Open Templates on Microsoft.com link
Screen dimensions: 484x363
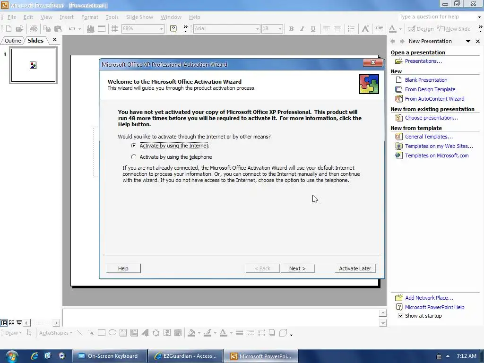pos(437,156)
